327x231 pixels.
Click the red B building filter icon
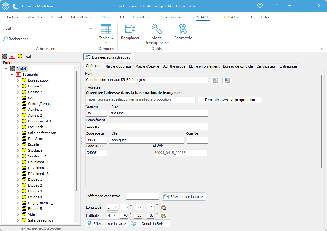coord(12,56)
